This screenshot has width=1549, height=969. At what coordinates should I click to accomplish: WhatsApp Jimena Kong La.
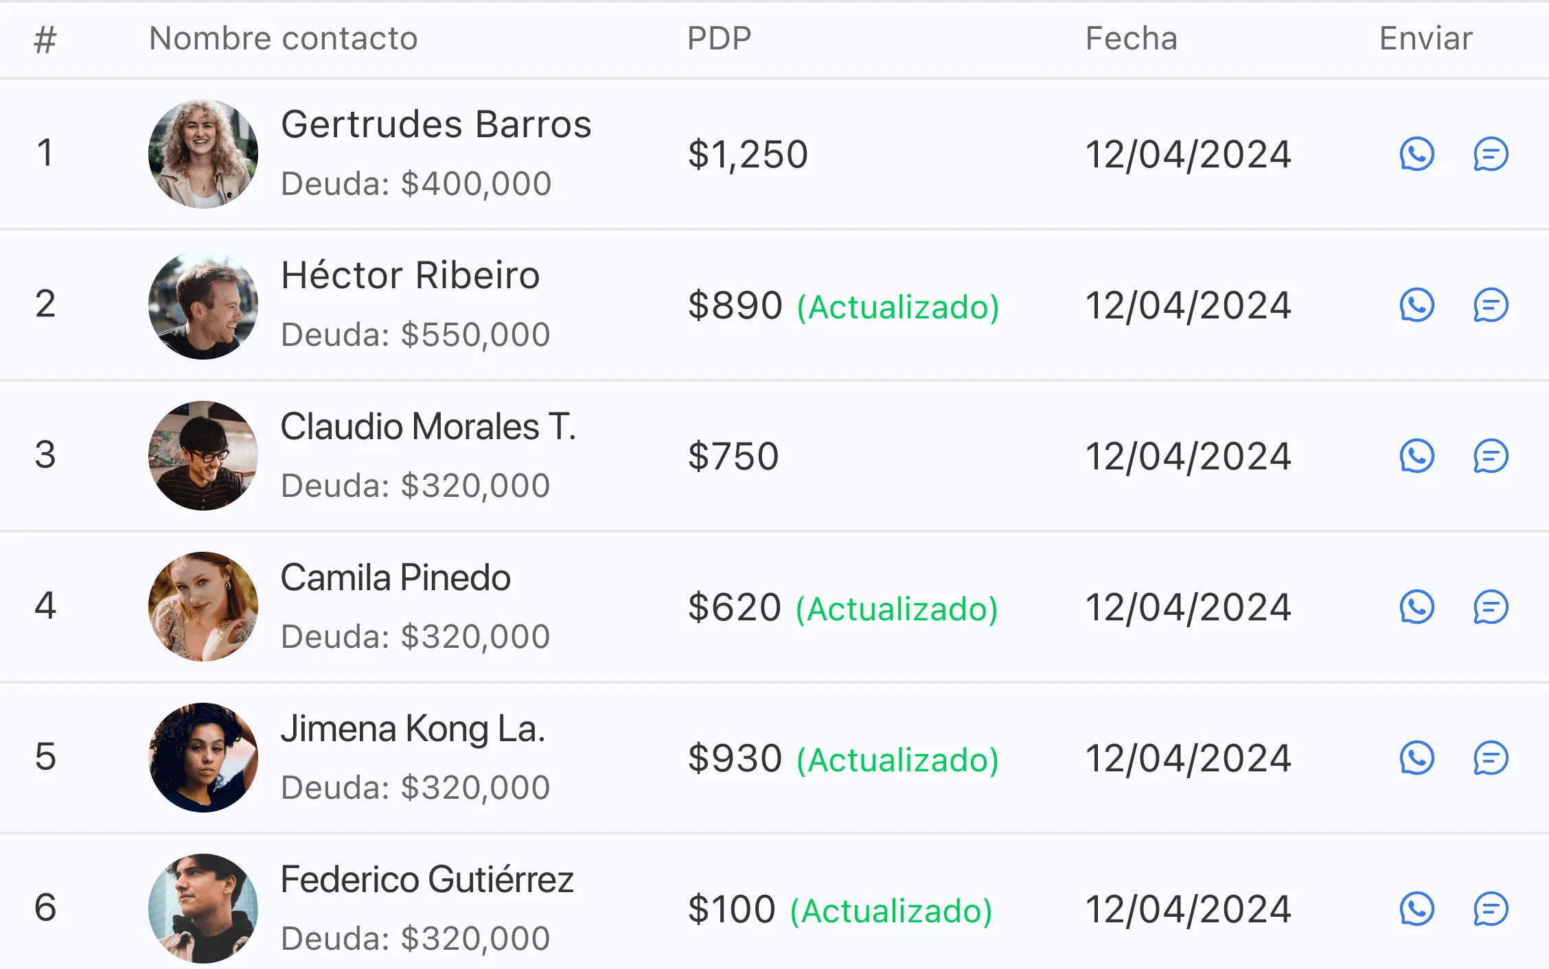[1416, 758]
